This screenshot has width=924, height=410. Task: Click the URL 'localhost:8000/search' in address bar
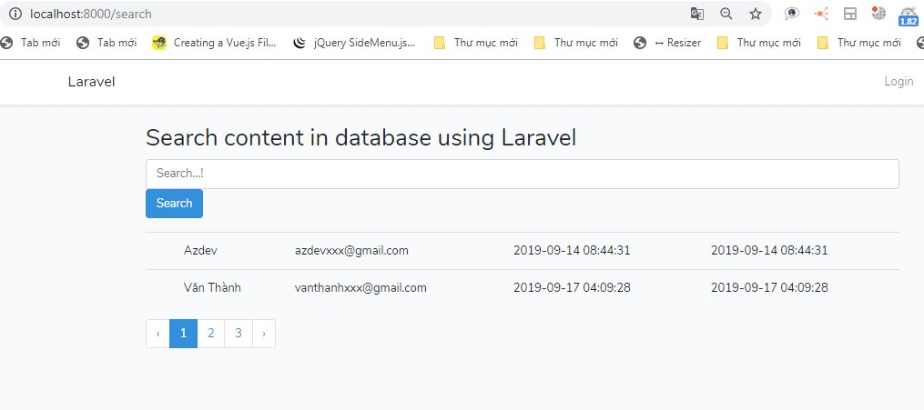click(91, 14)
